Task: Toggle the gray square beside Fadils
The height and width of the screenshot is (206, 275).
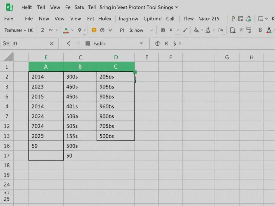Action: point(87,43)
